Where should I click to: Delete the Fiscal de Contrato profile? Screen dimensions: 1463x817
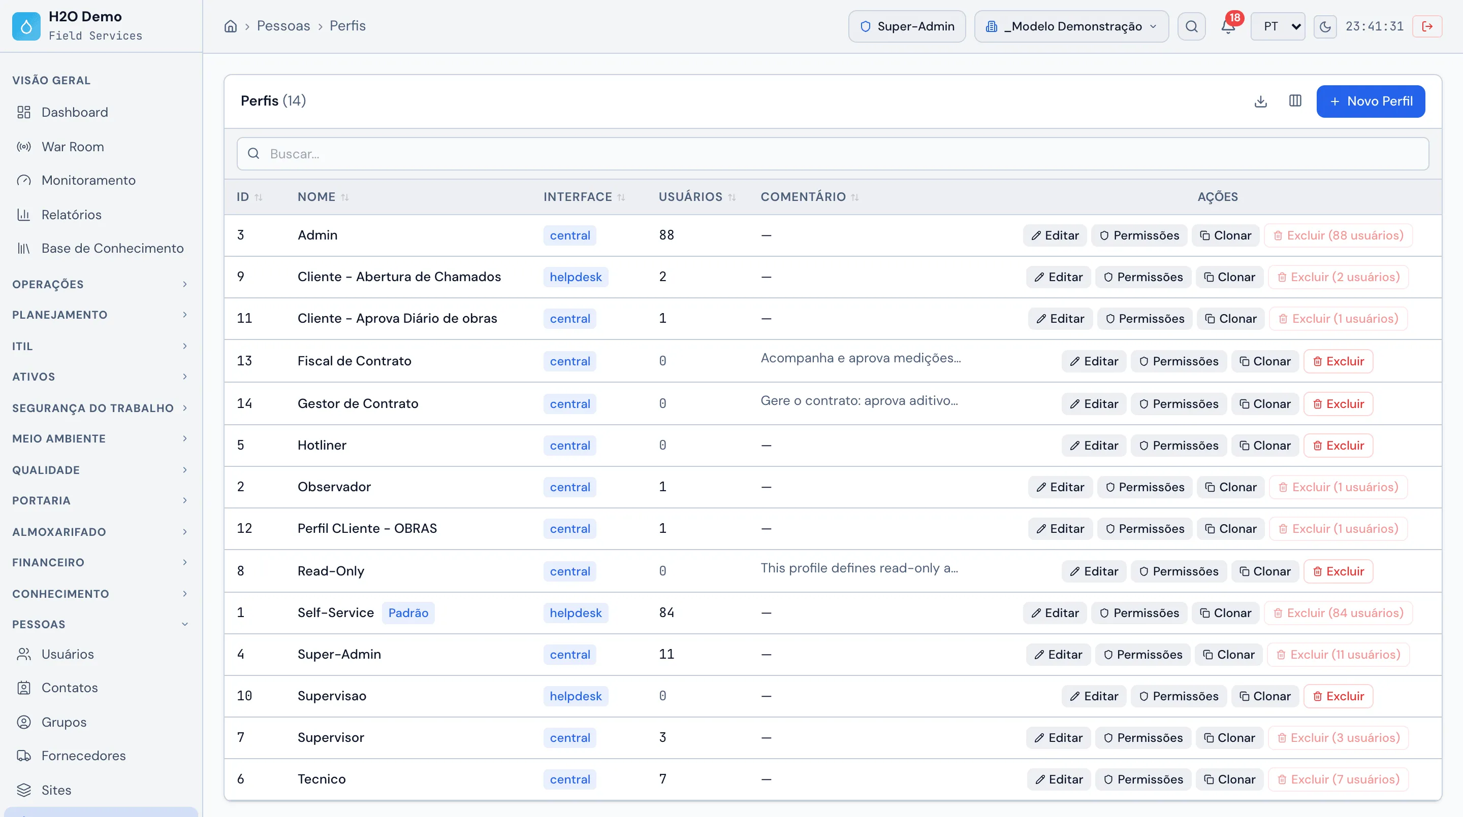[x=1338, y=361]
